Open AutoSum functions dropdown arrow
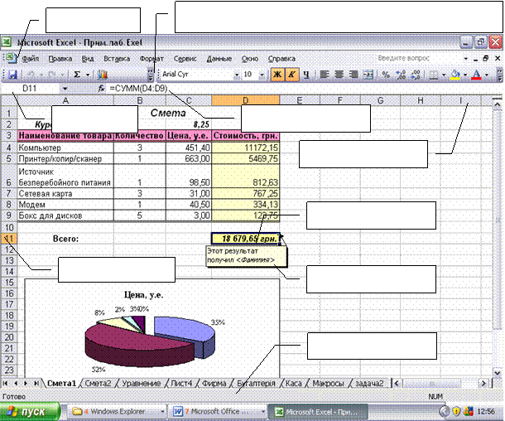This screenshot has height=421, width=505. 88,75
